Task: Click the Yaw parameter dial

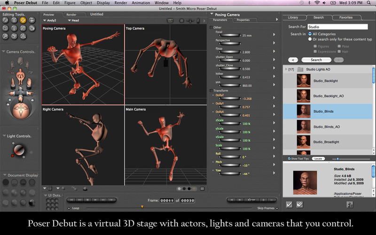Action: 230,173
